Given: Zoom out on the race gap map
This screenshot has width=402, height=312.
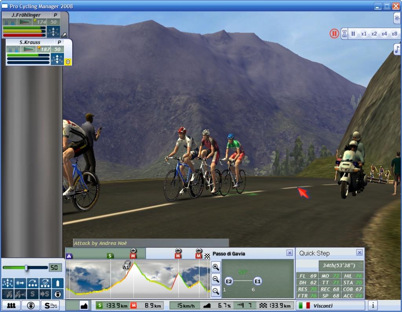Looking at the screenshot, I should point(216,279).
